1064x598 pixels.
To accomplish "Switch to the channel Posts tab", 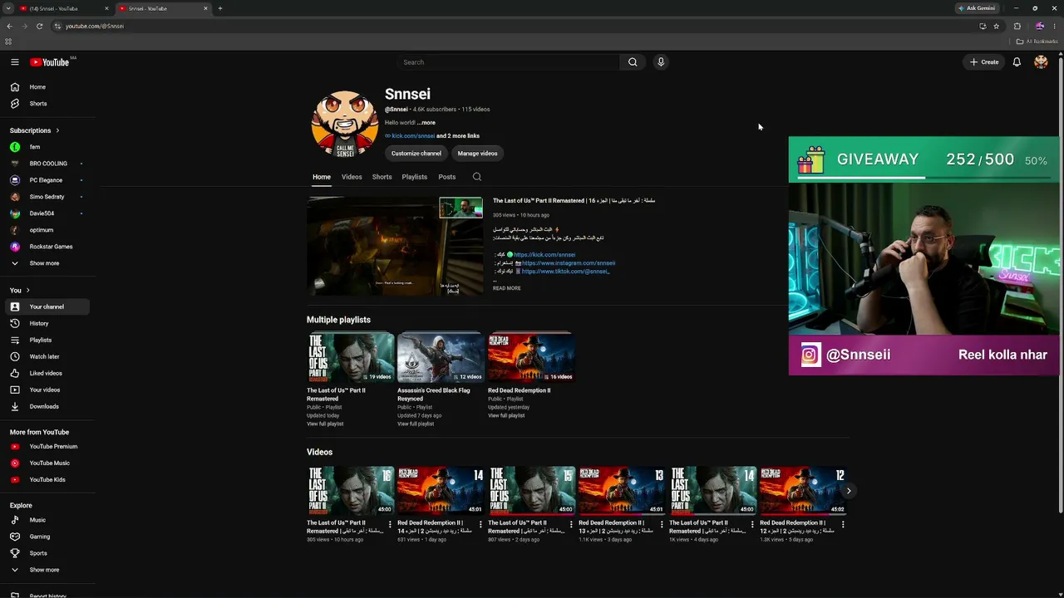I will pyautogui.click(x=447, y=177).
